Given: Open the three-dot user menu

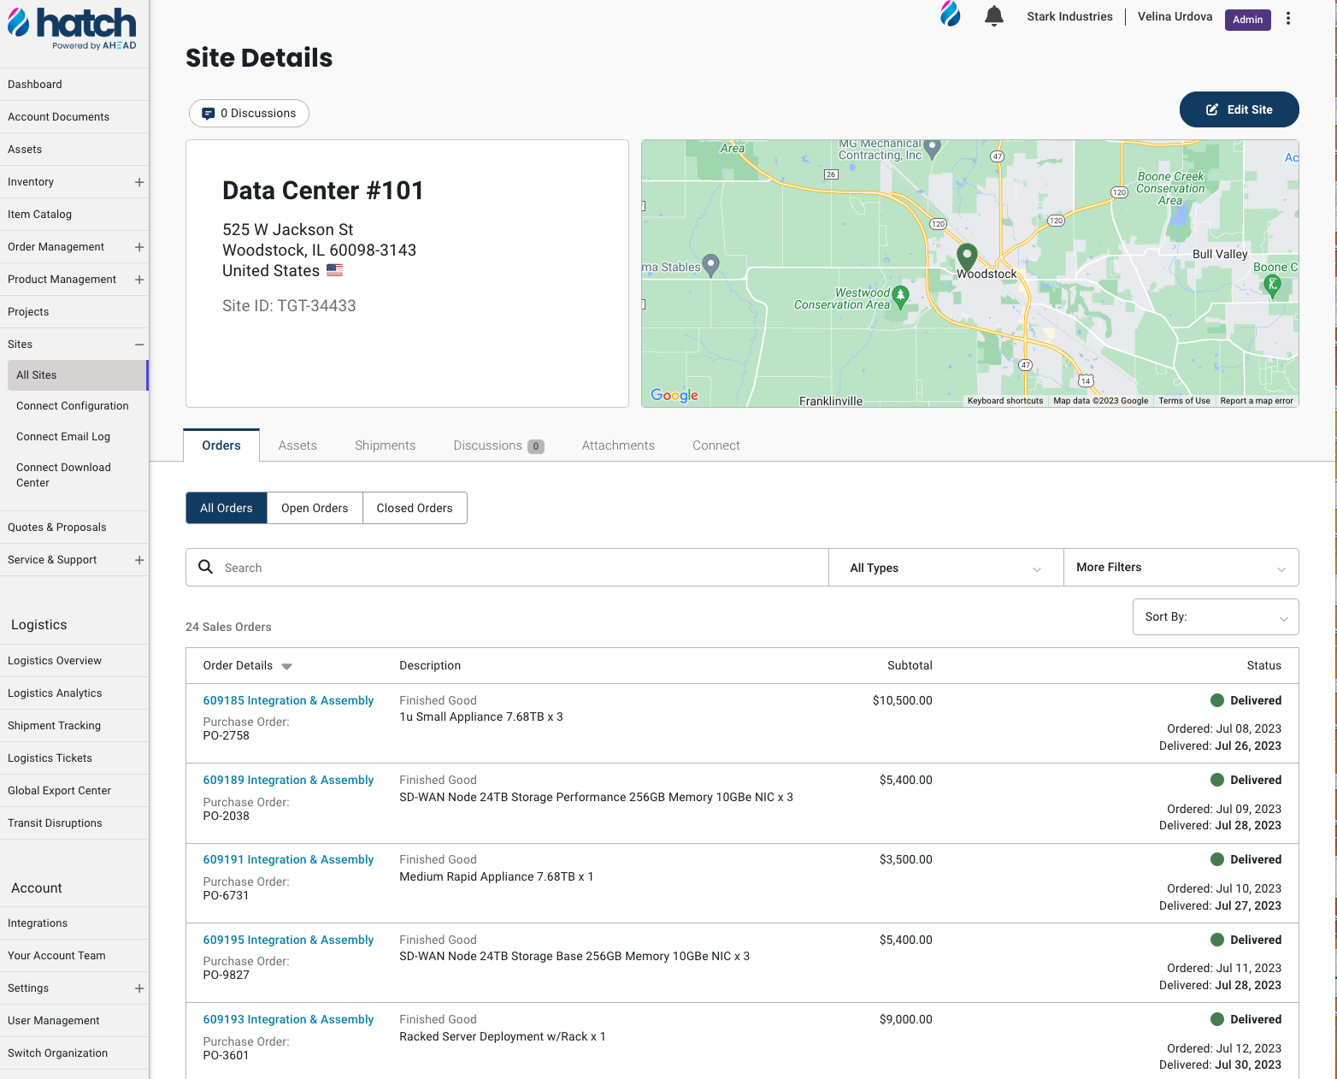Looking at the screenshot, I should click(x=1288, y=18).
